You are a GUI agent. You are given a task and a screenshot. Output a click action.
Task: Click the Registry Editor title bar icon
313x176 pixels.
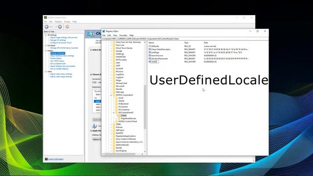coord(104,31)
